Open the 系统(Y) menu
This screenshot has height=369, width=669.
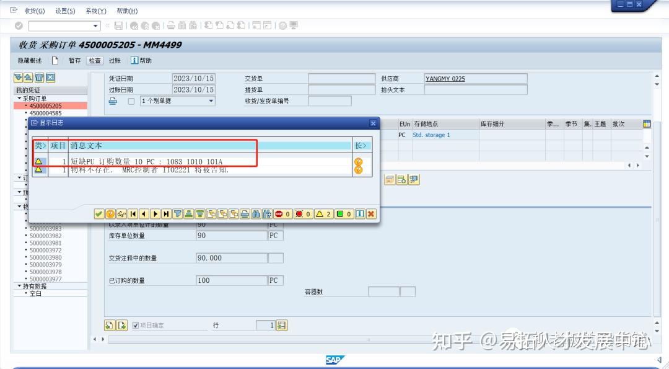95,11
